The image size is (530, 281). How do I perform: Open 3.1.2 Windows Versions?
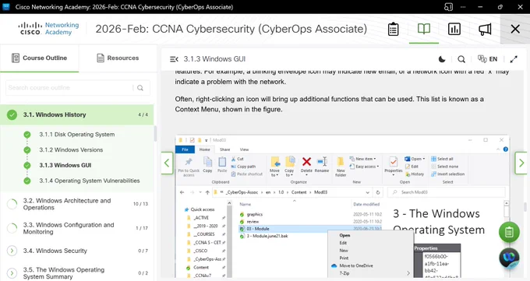(71, 150)
